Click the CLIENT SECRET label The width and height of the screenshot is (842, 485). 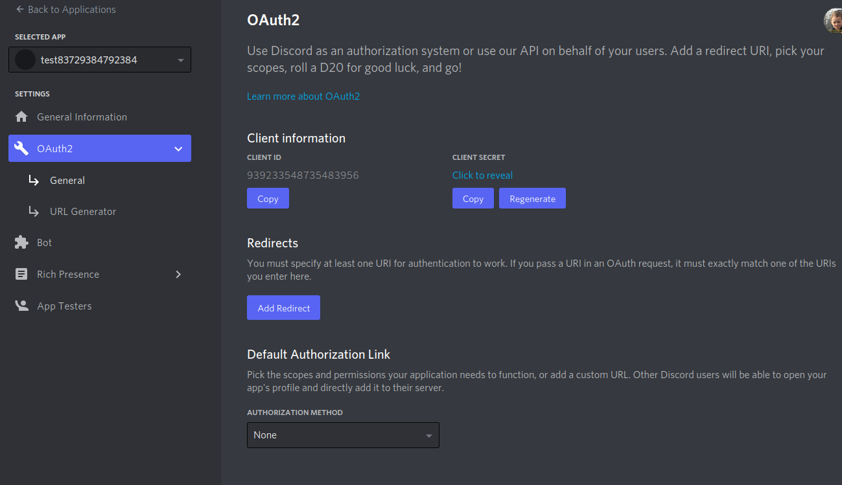478,157
